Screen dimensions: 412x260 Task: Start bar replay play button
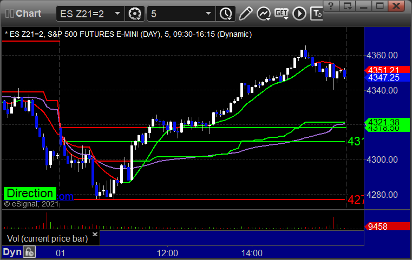(x=299, y=14)
